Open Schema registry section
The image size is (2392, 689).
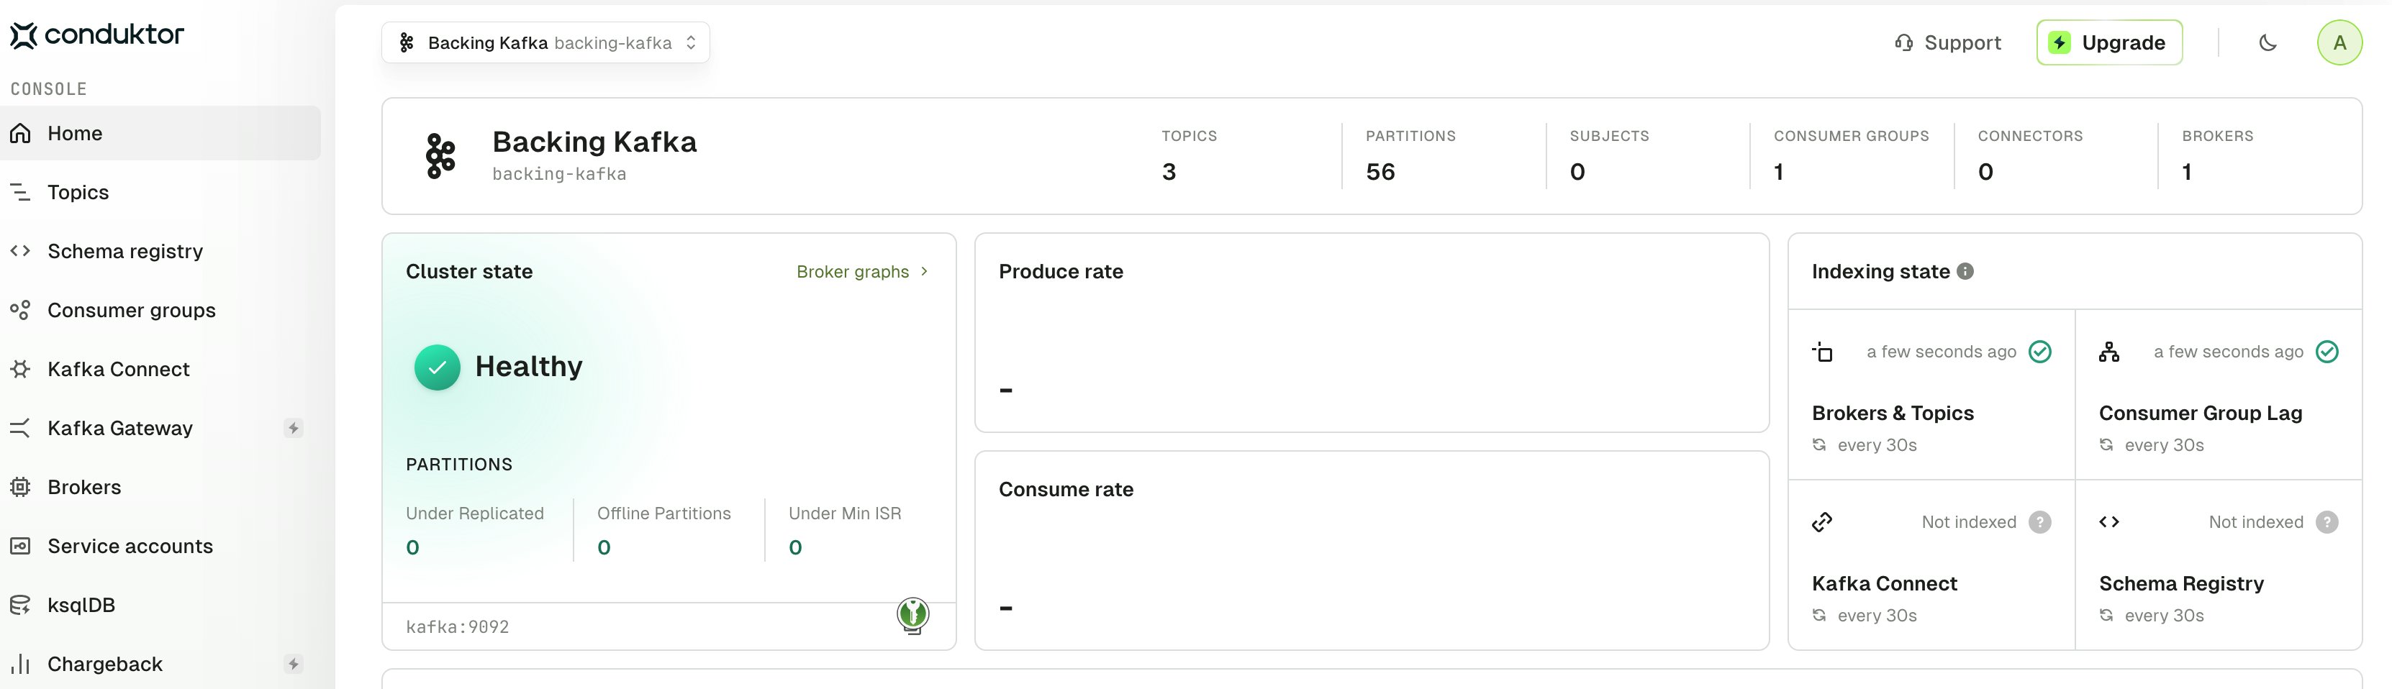(x=160, y=251)
